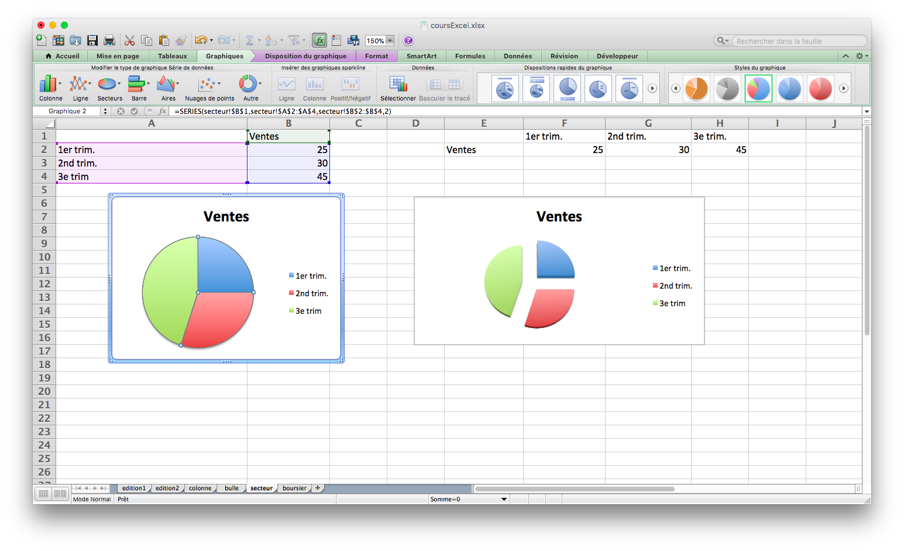Click the Sélectionner data icon

398,85
